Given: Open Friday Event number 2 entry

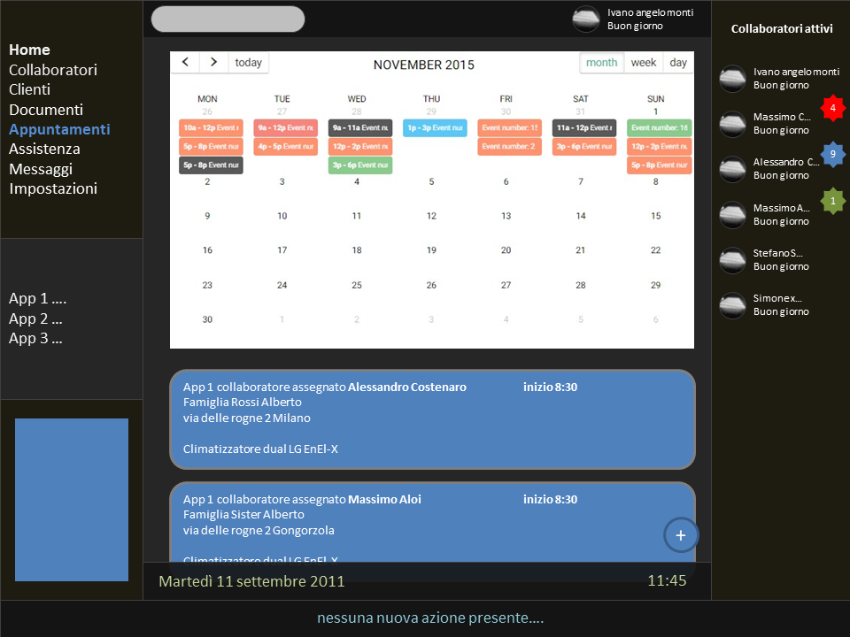Looking at the screenshot, I should tap(510, 146).
